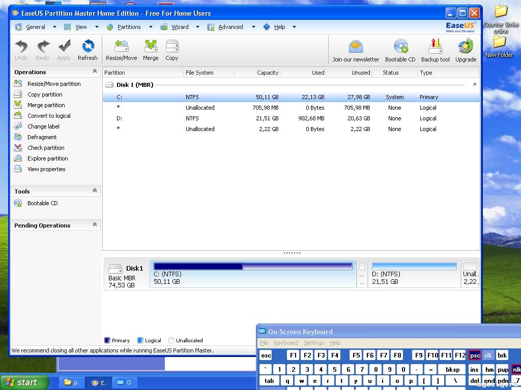Open the Advanced menu

[230, 27]
